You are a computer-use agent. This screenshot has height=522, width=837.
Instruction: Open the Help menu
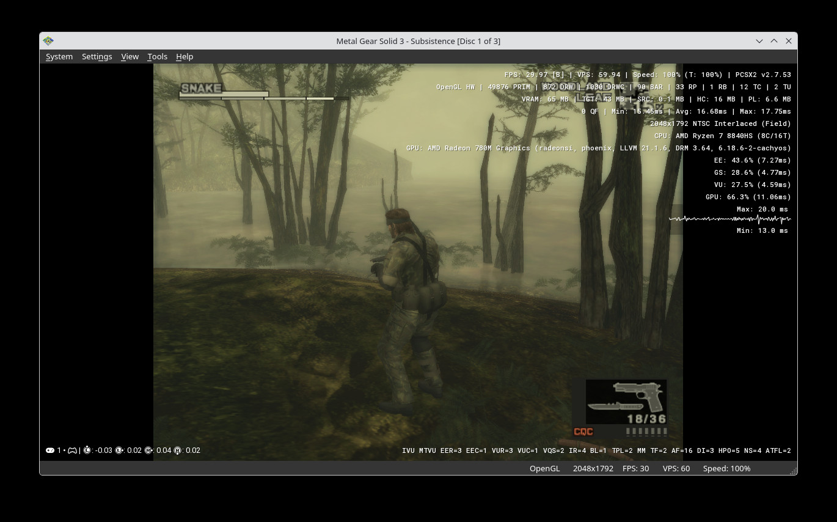coord(185,56)
